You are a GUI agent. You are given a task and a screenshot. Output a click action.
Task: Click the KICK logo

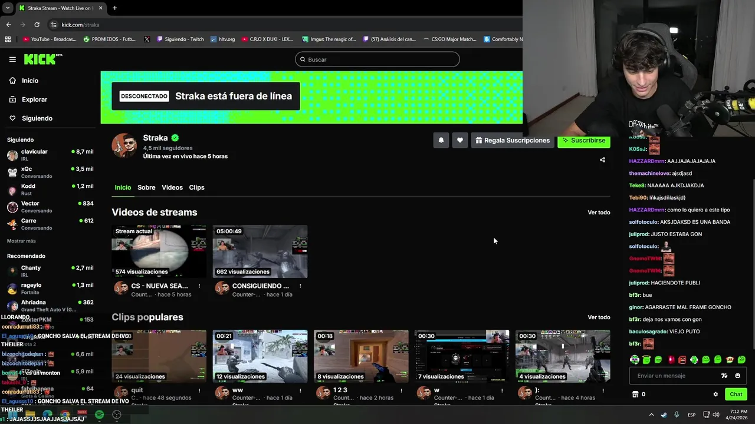pos(43,59)
